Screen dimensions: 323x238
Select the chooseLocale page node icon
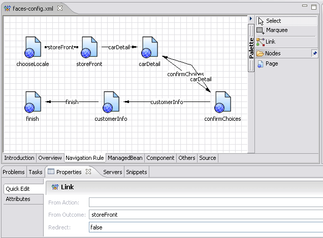[33, 47]
